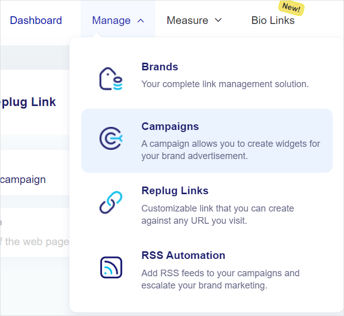Open RSS Automation menu entry
344x316 pixels.
tap(207, 270)
